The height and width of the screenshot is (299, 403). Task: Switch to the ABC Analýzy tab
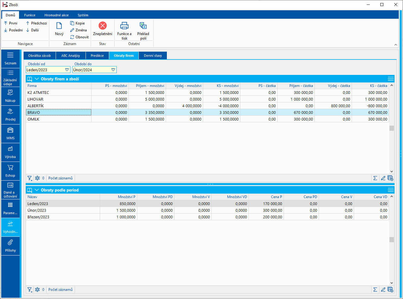(70, 56)
